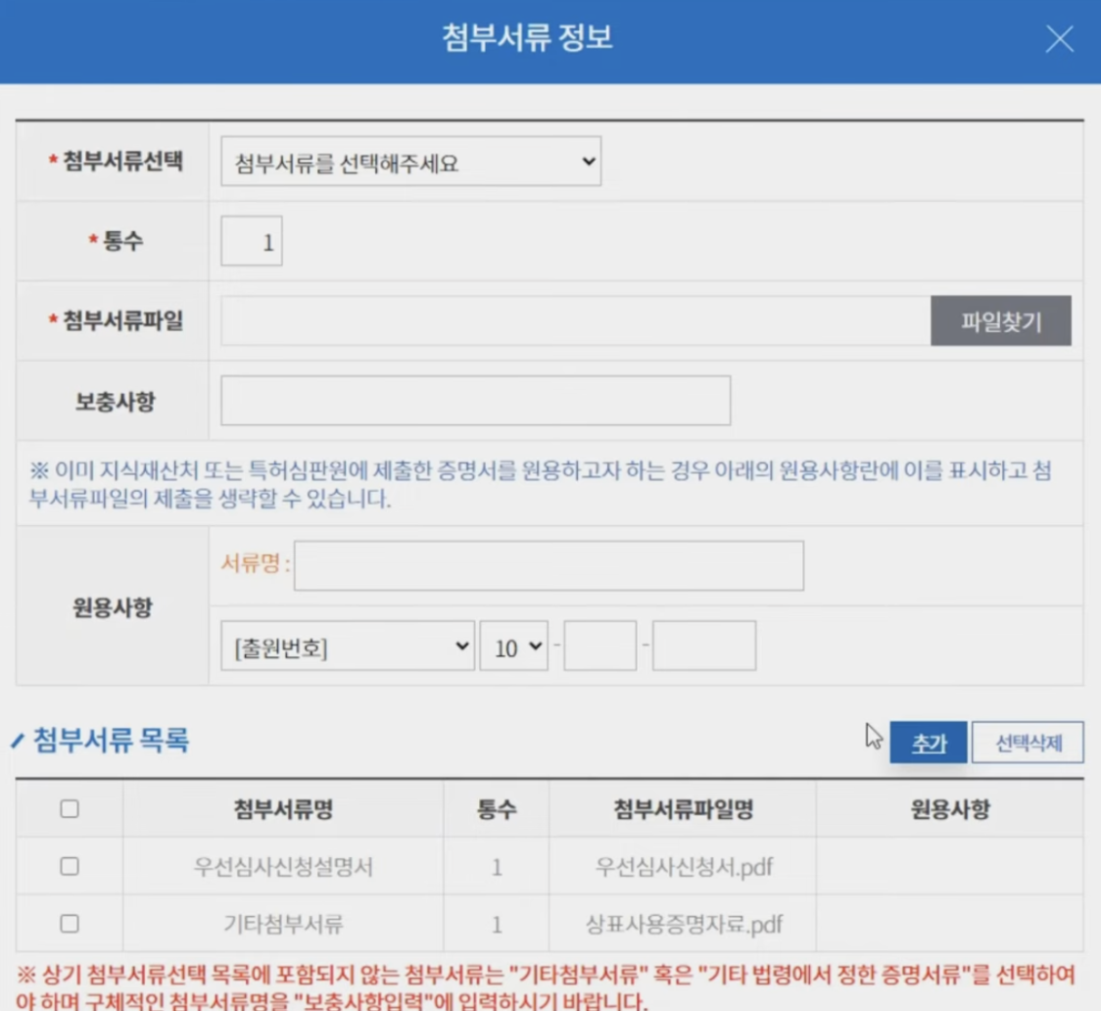Viewport: 1101px width, 1011px height.
Task: Click inside the 통수 count field
Action: (x=251, y=238)
